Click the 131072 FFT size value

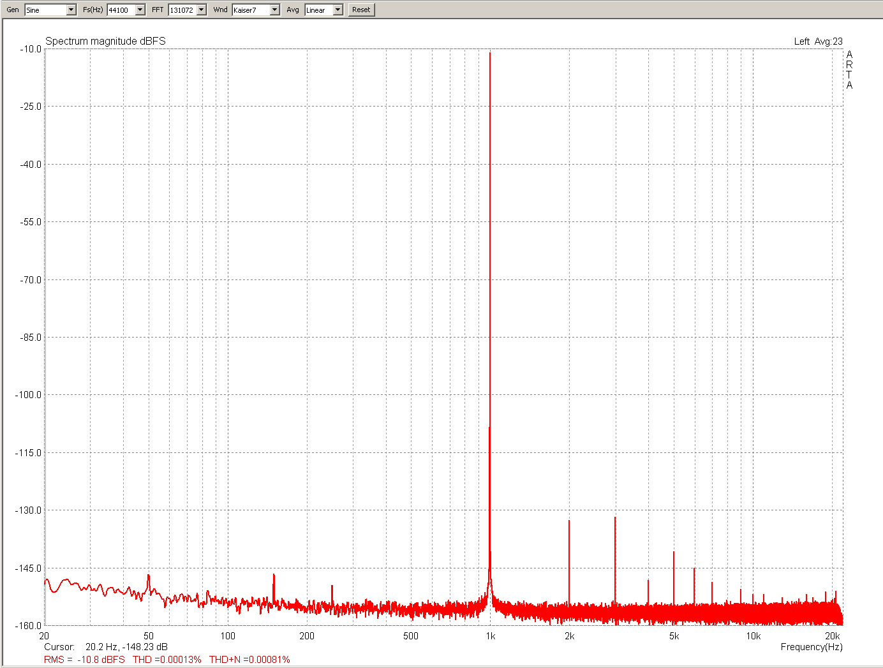[x=182, y=10]
